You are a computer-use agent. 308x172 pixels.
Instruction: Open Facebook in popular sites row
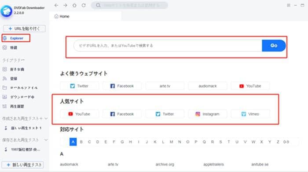[122, 114]
